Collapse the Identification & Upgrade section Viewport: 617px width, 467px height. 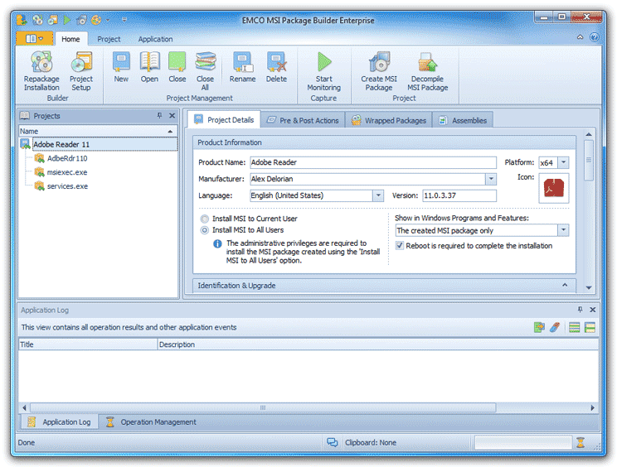click(x=565, y=285)
